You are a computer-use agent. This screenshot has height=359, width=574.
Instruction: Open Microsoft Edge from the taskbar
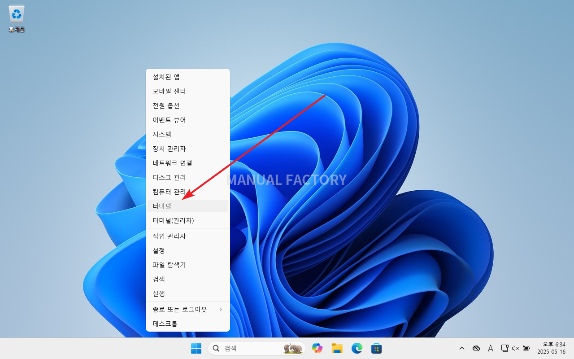point(357,348)
